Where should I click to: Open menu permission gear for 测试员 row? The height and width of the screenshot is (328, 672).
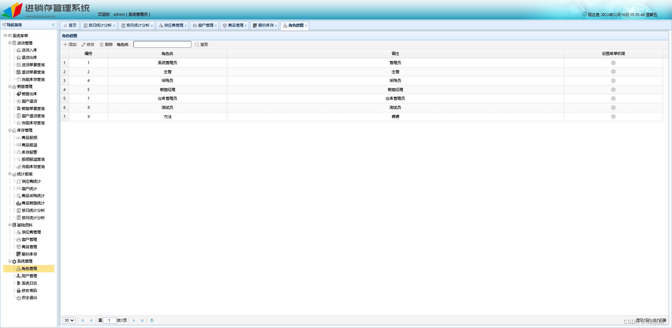[x=613, y=107]
